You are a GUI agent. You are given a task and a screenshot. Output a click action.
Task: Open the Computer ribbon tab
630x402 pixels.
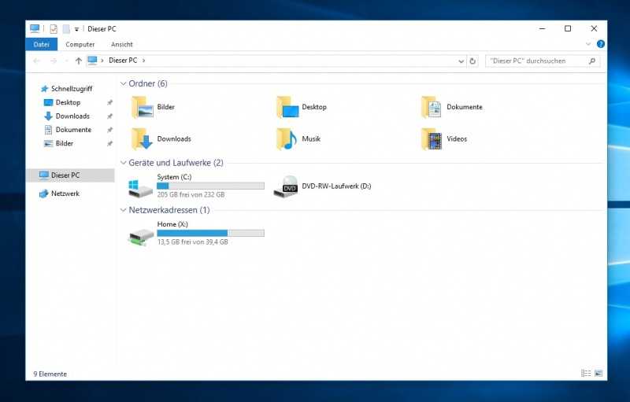[80, 44]
